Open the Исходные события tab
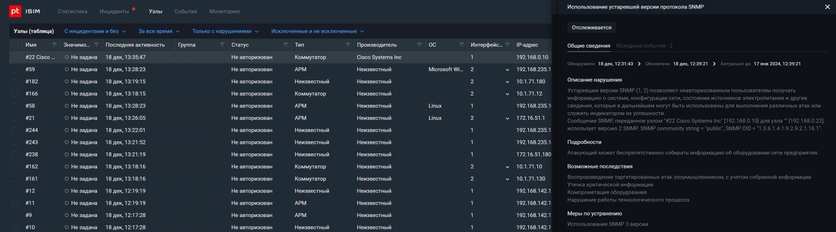836x232 pixels. [644, 46]
